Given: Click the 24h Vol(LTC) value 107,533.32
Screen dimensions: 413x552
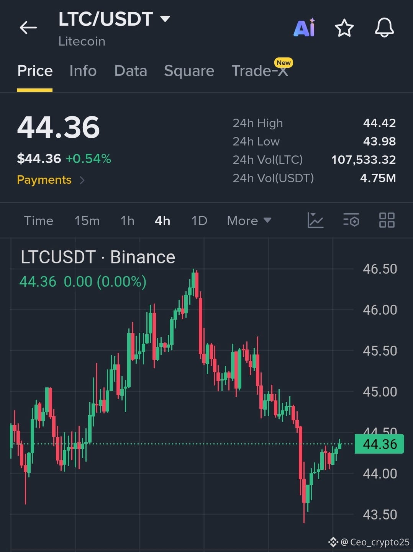Looking at the screenshot, I should 364,160.
